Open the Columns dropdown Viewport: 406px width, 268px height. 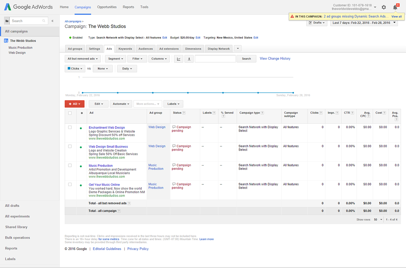[x=159, y=59]
